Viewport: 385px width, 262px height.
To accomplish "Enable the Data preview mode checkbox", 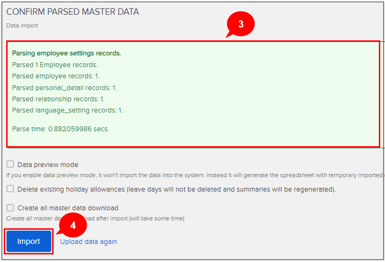I will (x=10, y=164).
